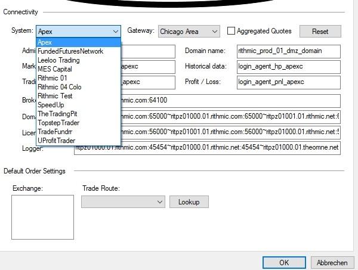Click inside the Exchange list box
358x270 pixels.
[43, 217]
